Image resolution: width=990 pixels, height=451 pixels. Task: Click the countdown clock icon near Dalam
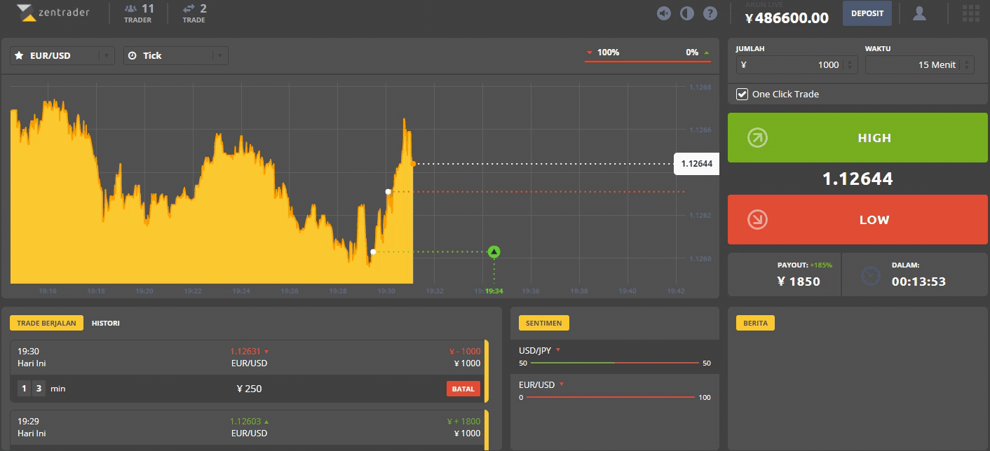click(x=870, y=276)
